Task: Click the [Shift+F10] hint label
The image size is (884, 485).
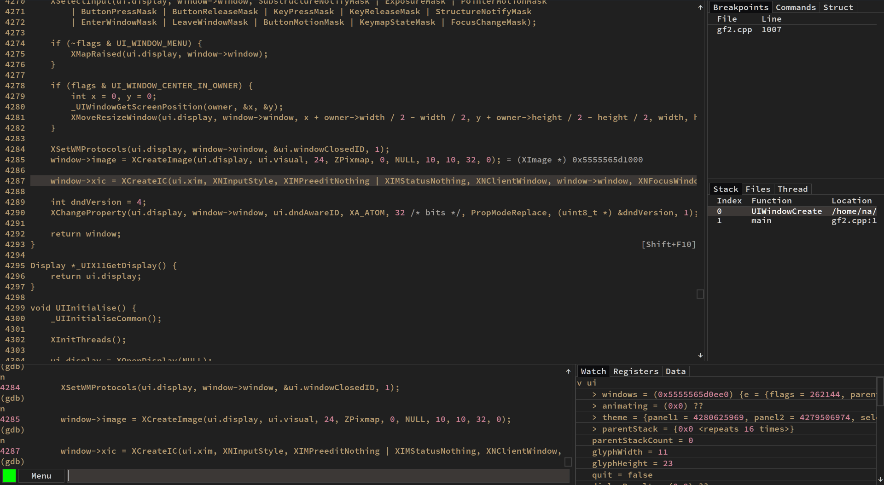Action: coord(669,244)
